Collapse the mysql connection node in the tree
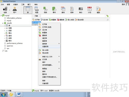The image size is (129, 97). coord(1,16)
